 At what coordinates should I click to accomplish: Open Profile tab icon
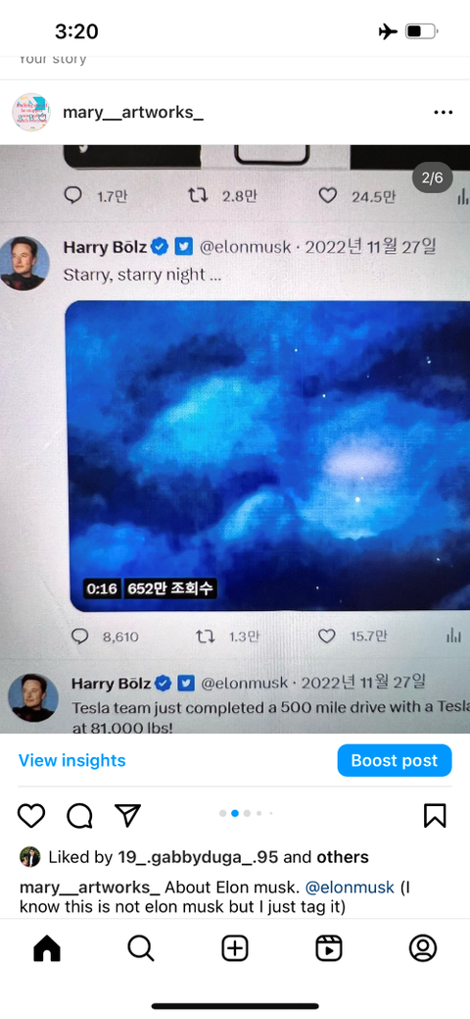pos(423,948)
